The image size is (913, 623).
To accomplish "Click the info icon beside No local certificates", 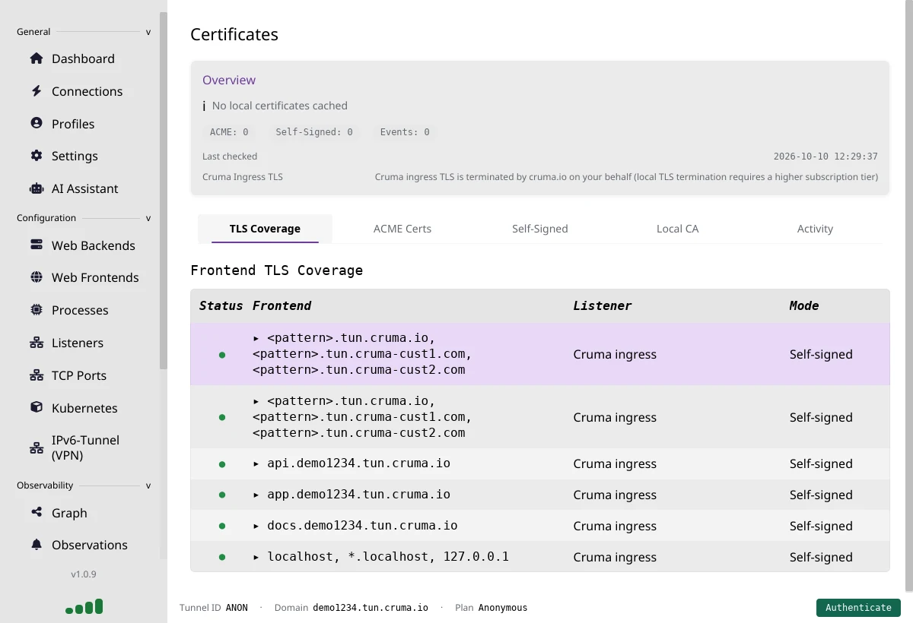I will 204,106.
